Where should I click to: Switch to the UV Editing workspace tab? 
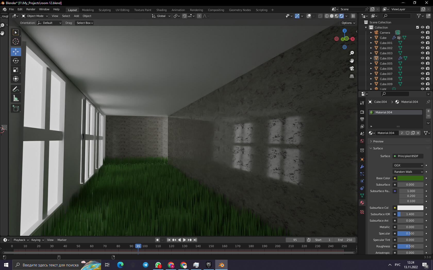122,10
